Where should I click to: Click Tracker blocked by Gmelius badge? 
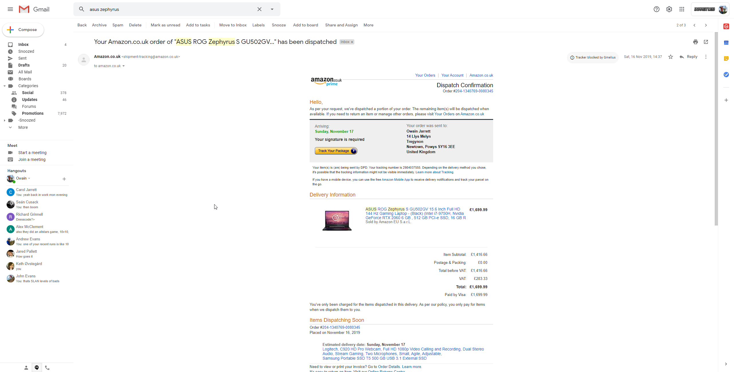(593, 57)
